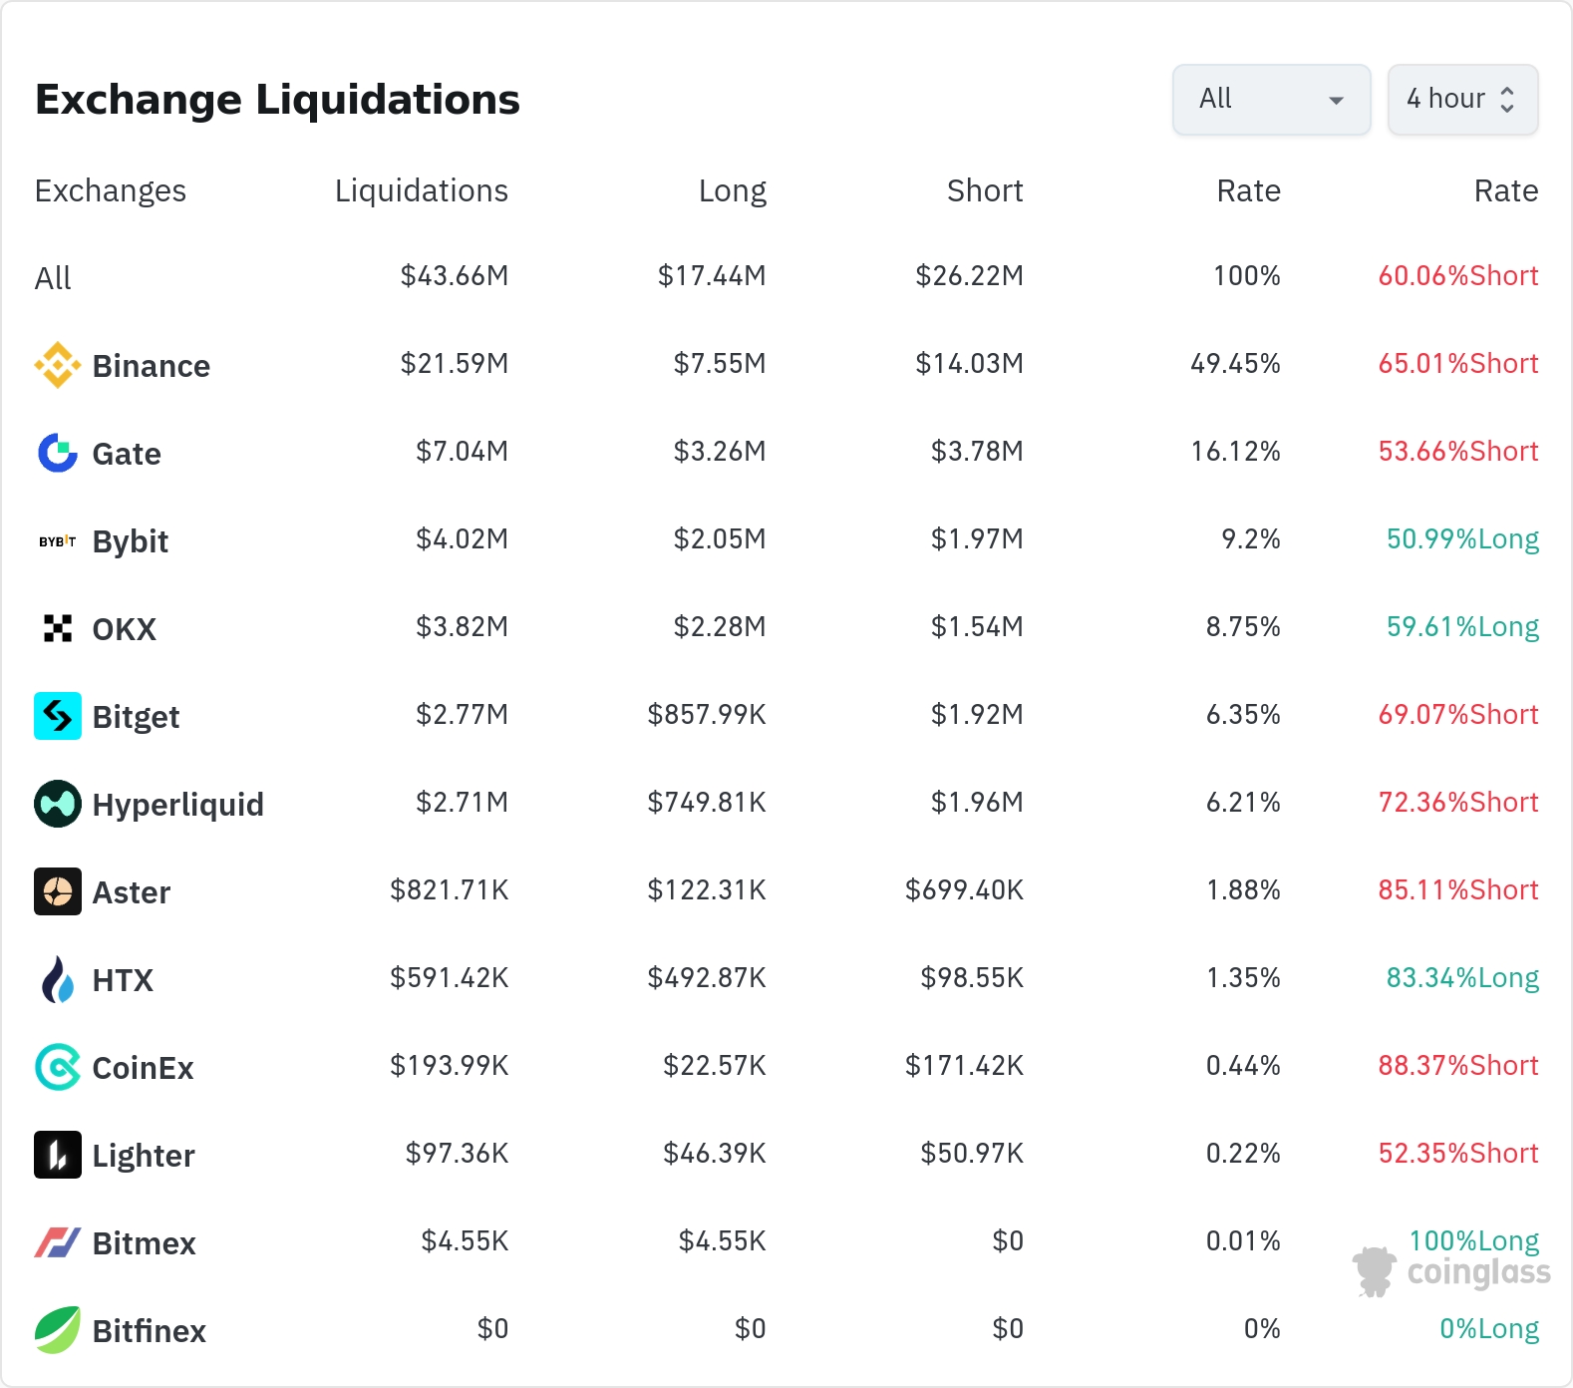Select the Bitmex logo icon
This screenshot has width=1573, height=1388.
click(58, 1242)
